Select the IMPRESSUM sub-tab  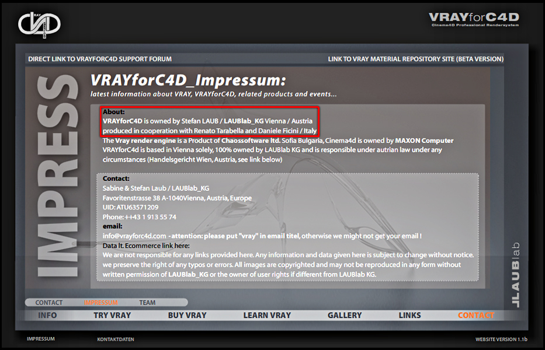point(101,303)
